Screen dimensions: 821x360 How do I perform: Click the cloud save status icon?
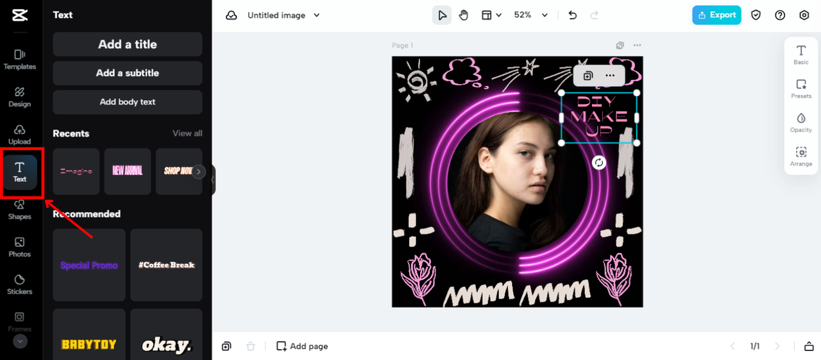click(x=232, y=15)
